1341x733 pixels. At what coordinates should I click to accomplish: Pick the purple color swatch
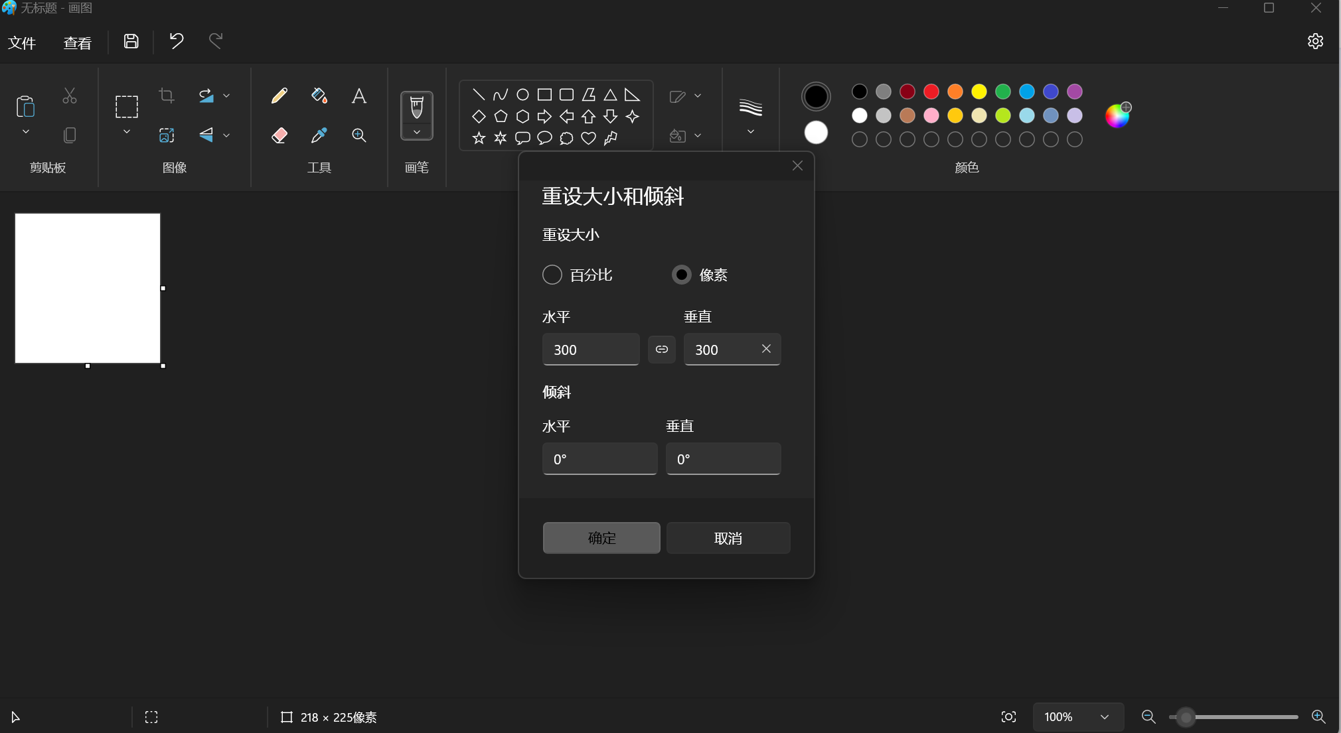pos(1075,92)
